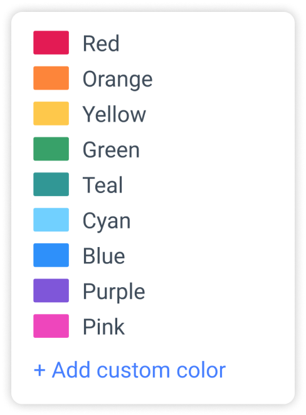The width and height of the screenshot is (306, 415).
Task: Open the Add custom color link text
Action: [x=139, y=370]
